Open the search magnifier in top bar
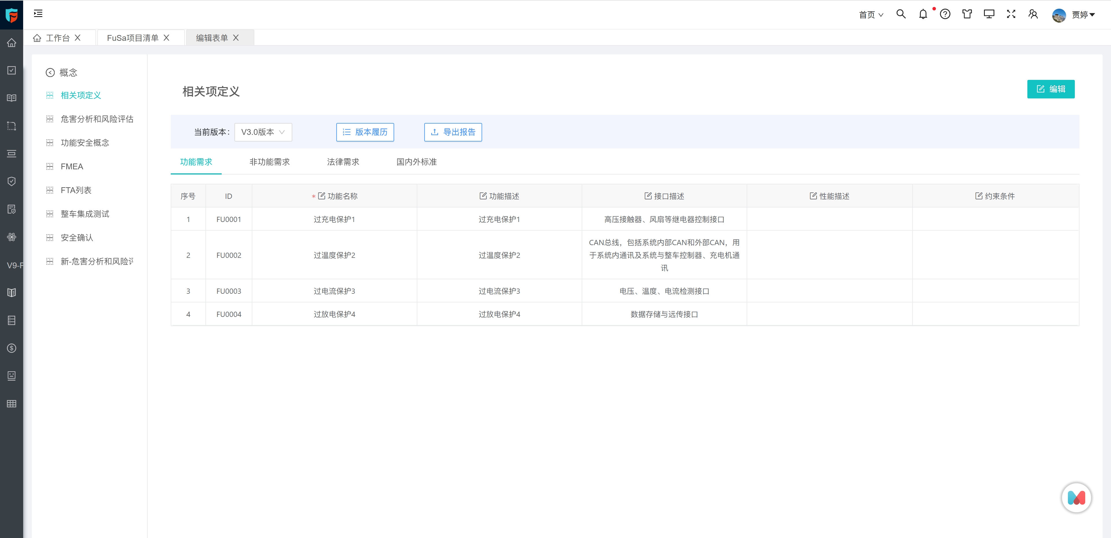1111x538 pixels. click(901, 14)
